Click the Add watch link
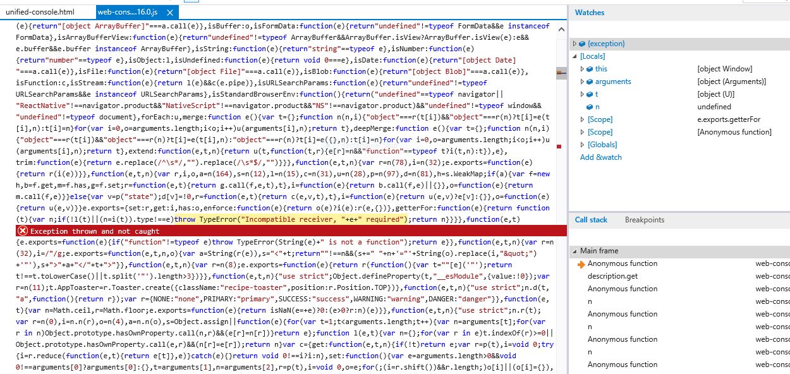 tap(600, 157)
